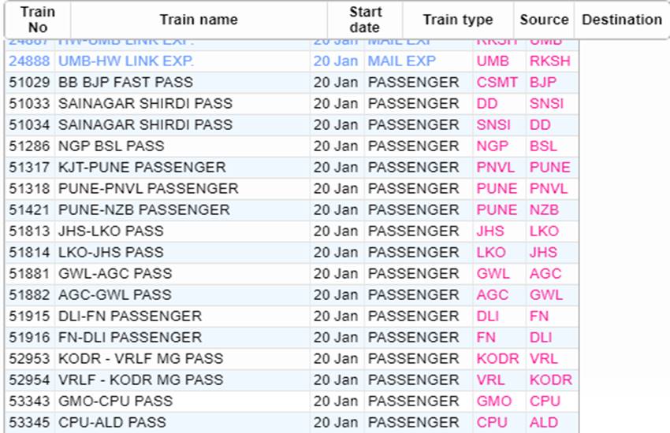Click destination station code ALD

point(544,422)
